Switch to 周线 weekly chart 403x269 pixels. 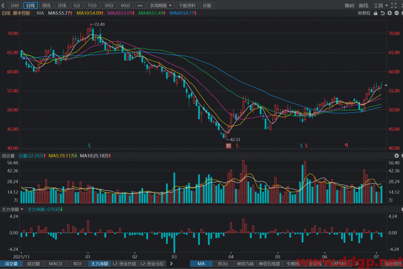pyautogui.click(x=46, y=6)
